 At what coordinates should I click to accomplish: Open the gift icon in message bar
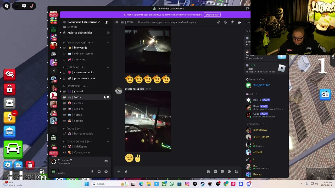pyautogui.click(x=208, y=172)
